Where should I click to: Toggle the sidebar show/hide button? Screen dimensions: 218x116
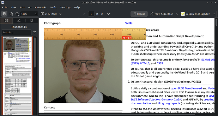coord(4,14)
